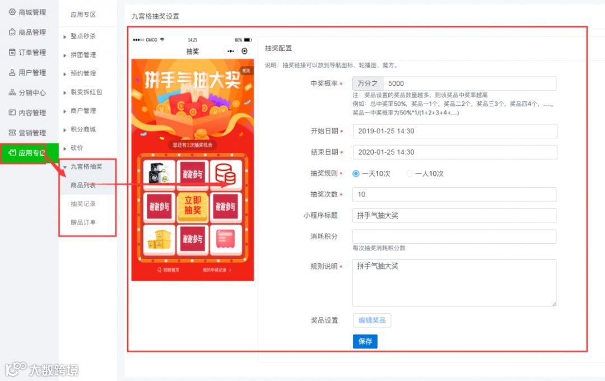Viewport: 605px width, 381px height.
Task: Open 分销中心 in the left sidebar
Action: click(x=27, y=92)
